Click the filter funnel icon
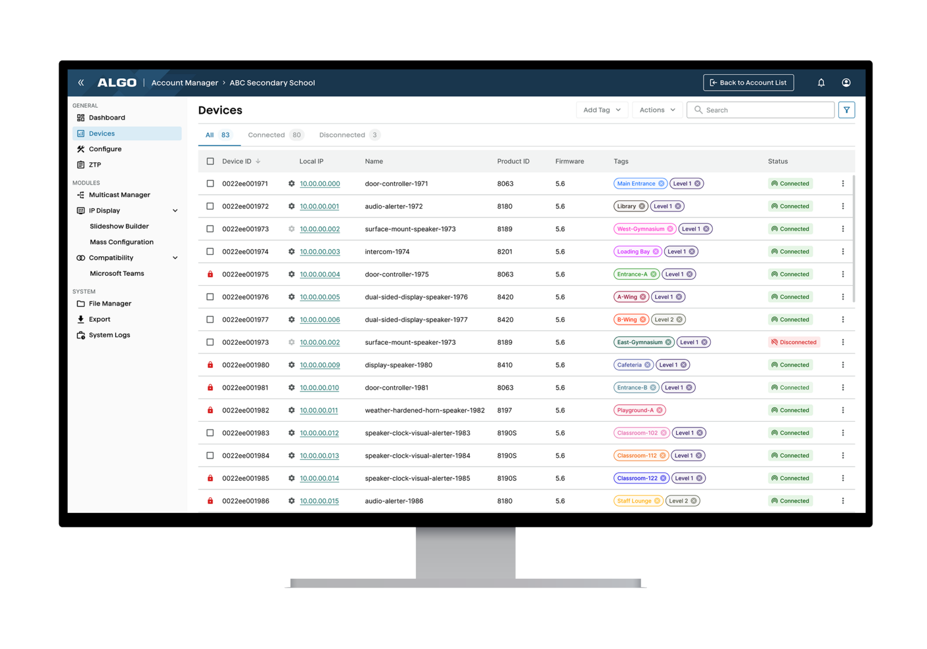Image resolution: width=927 pixels, height=649 pixels. (846, 110)
